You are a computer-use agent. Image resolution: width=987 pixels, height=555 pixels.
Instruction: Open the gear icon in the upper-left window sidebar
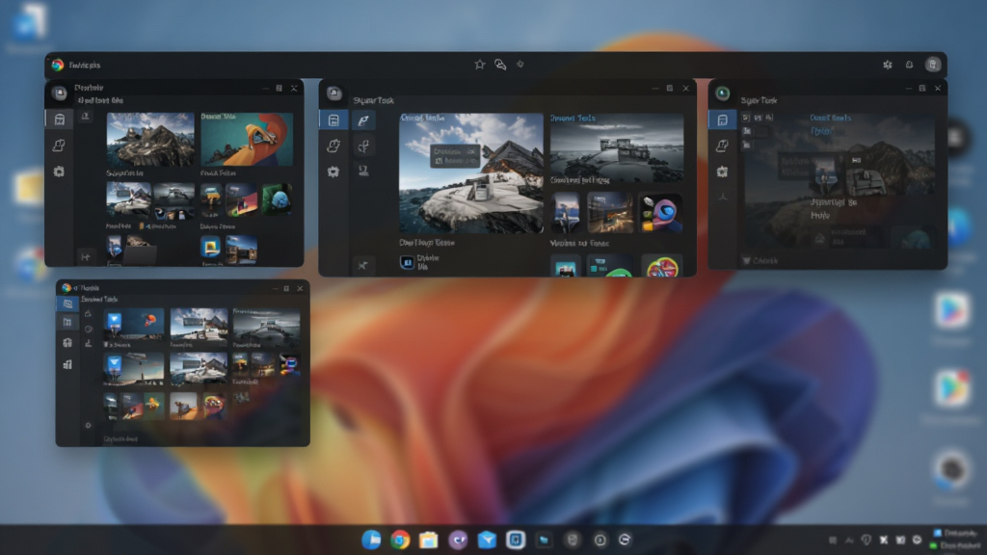click(x=59, y=172)
